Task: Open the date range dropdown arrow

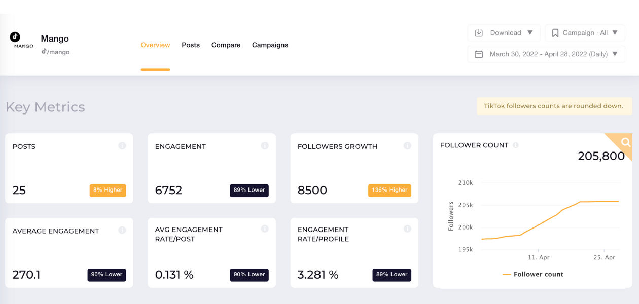Action: (615, 54)
